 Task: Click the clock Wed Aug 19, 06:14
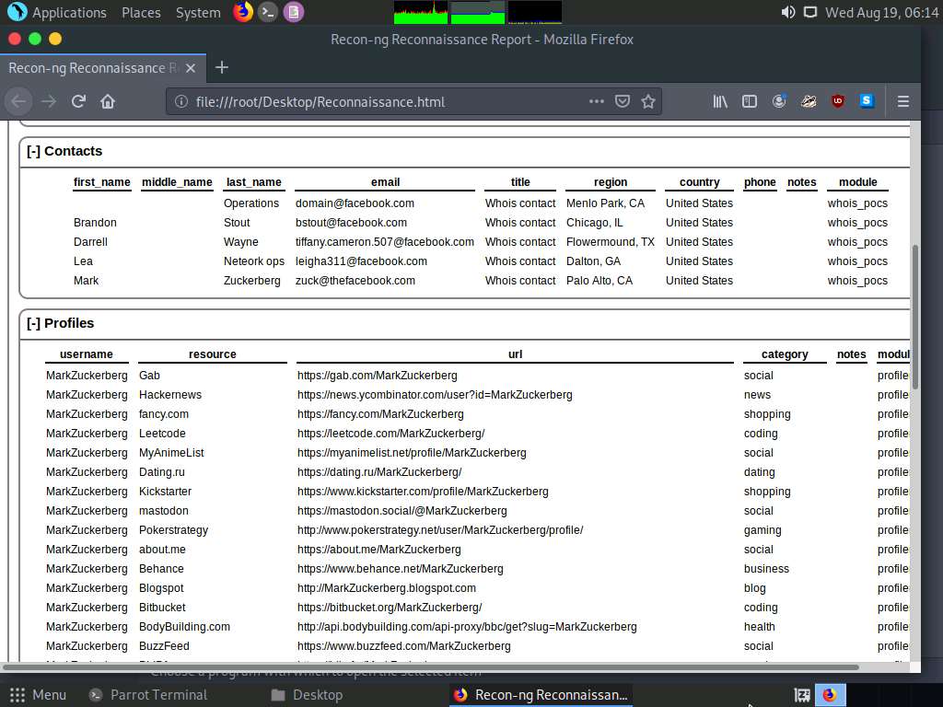(881, 13)
